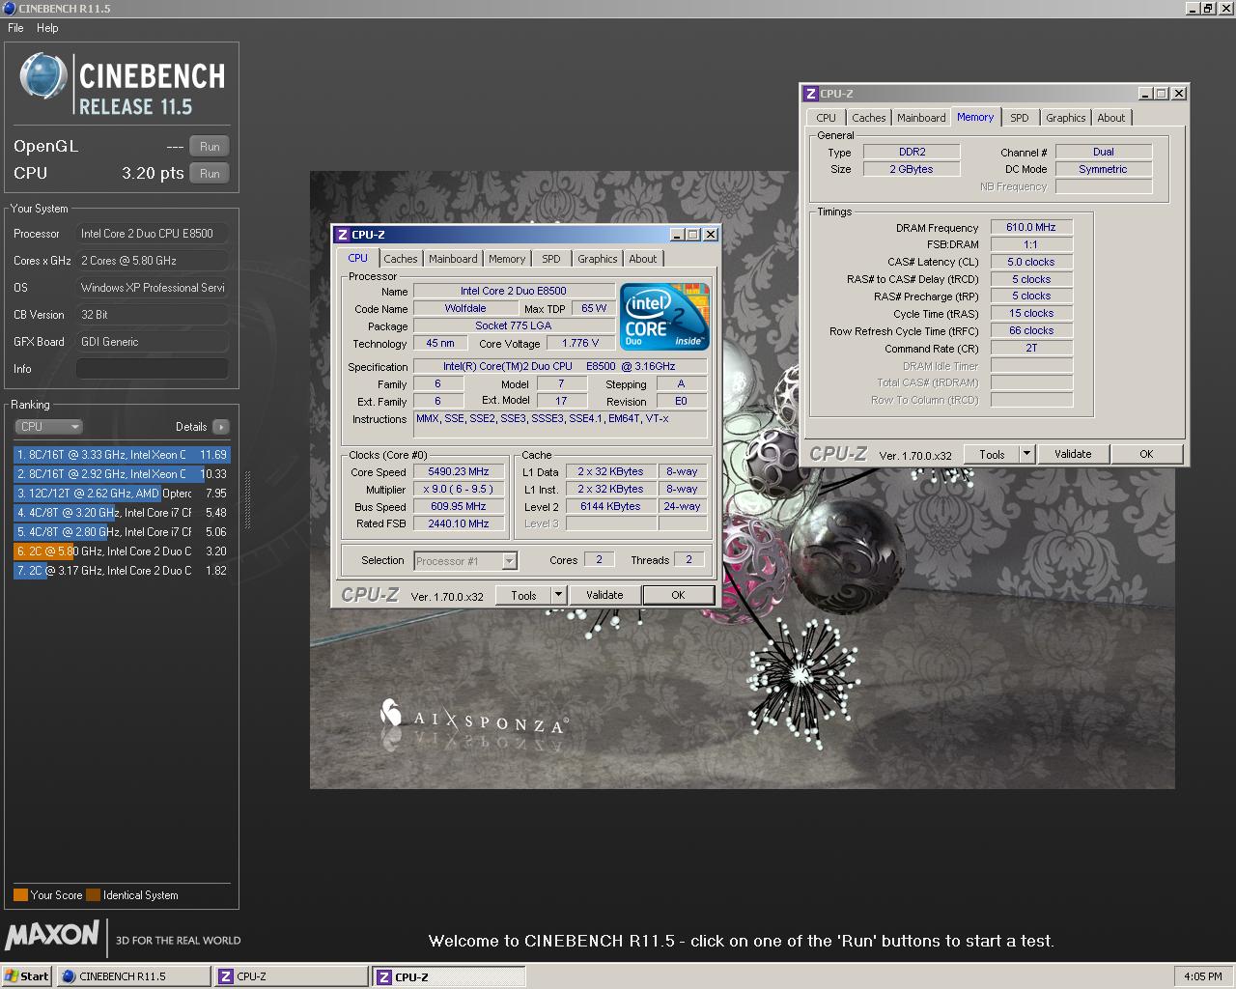Run the OpenGL benchmark test
Screen dimensions: 1236x989
point(210,147)
